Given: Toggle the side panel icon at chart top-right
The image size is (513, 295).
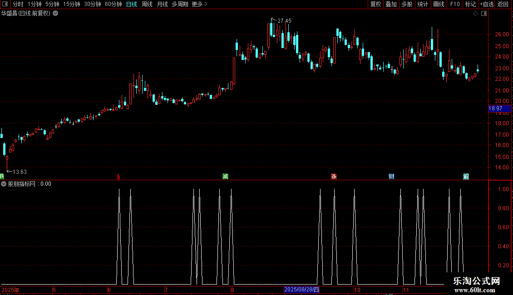Looking at the screenshot, I should tap(484, 14).
